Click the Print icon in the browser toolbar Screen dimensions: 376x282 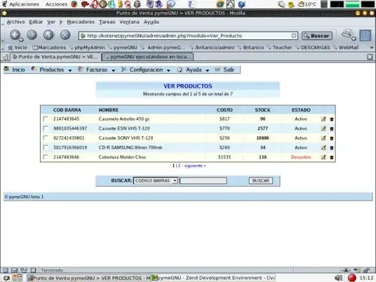click(347, 34)
